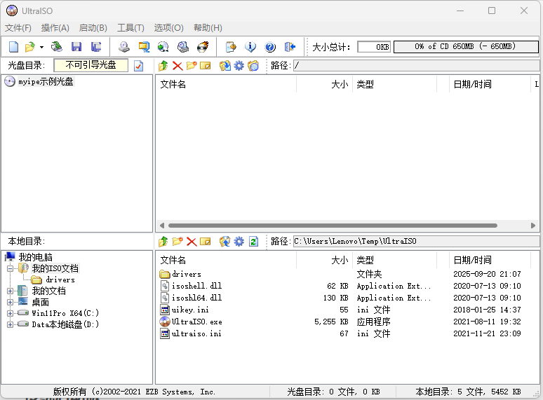Create a new folder in the 光盘目录 toolbar
543x400 pixels.
tap(191, 65)
